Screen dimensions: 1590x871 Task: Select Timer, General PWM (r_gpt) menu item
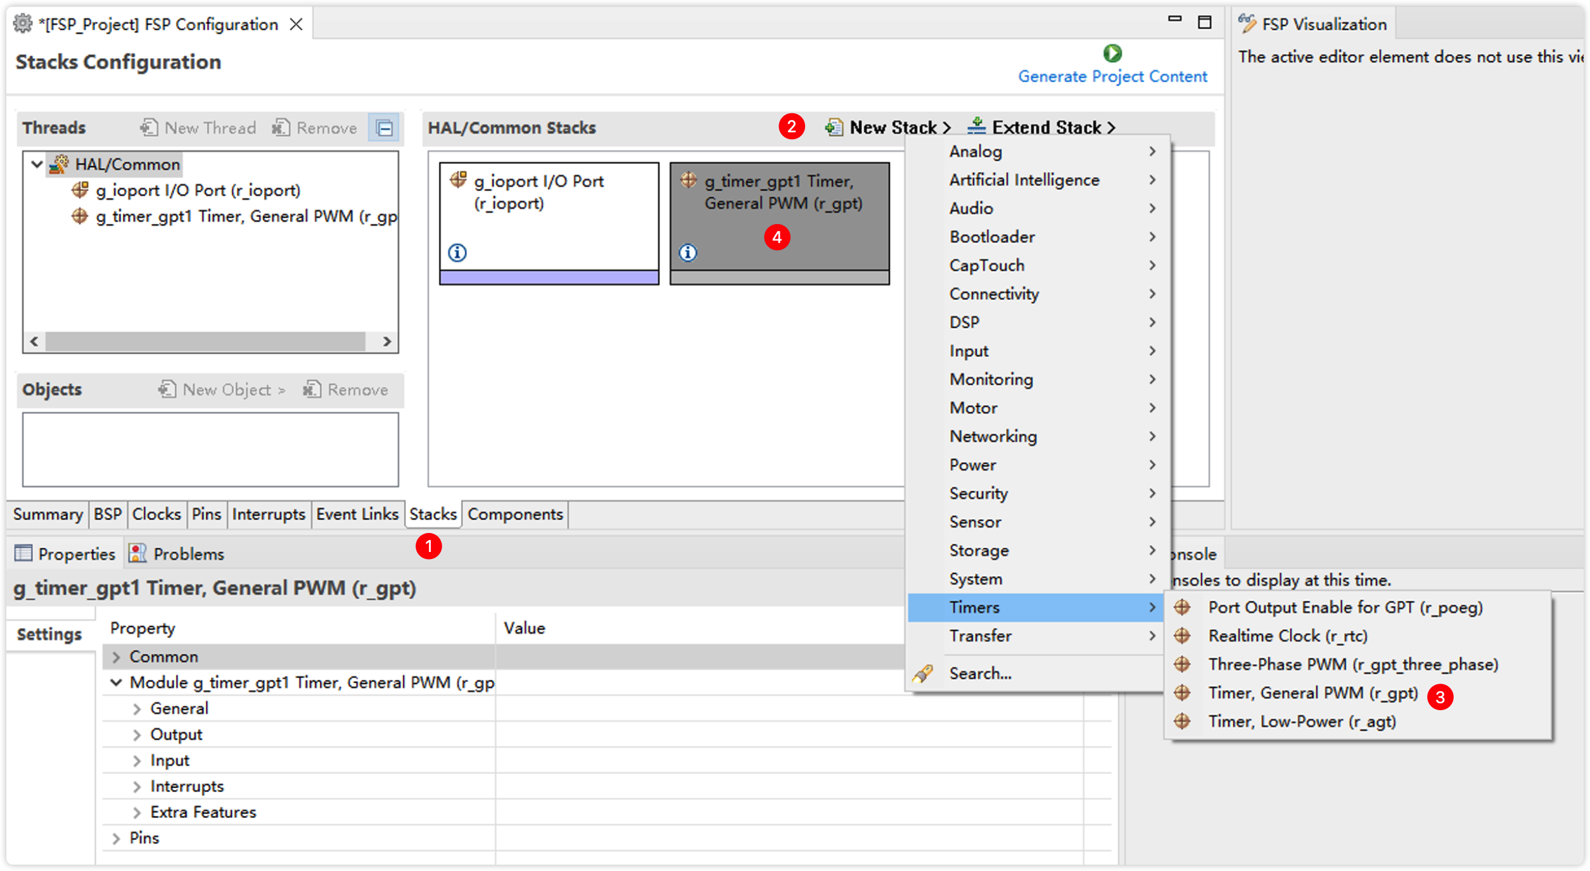pyautogui.click(x=1358, y=693)
